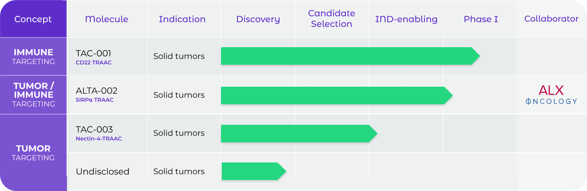This screenshot has width=587, height=191.
Task: Select the Molecule column header
Action: point(106,19)
